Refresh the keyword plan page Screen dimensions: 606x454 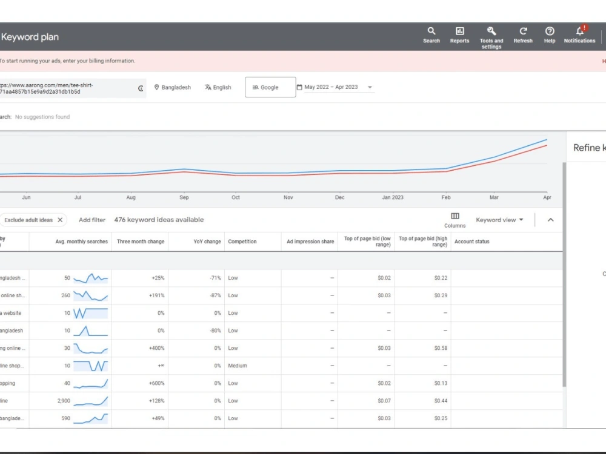coord(523,35)
